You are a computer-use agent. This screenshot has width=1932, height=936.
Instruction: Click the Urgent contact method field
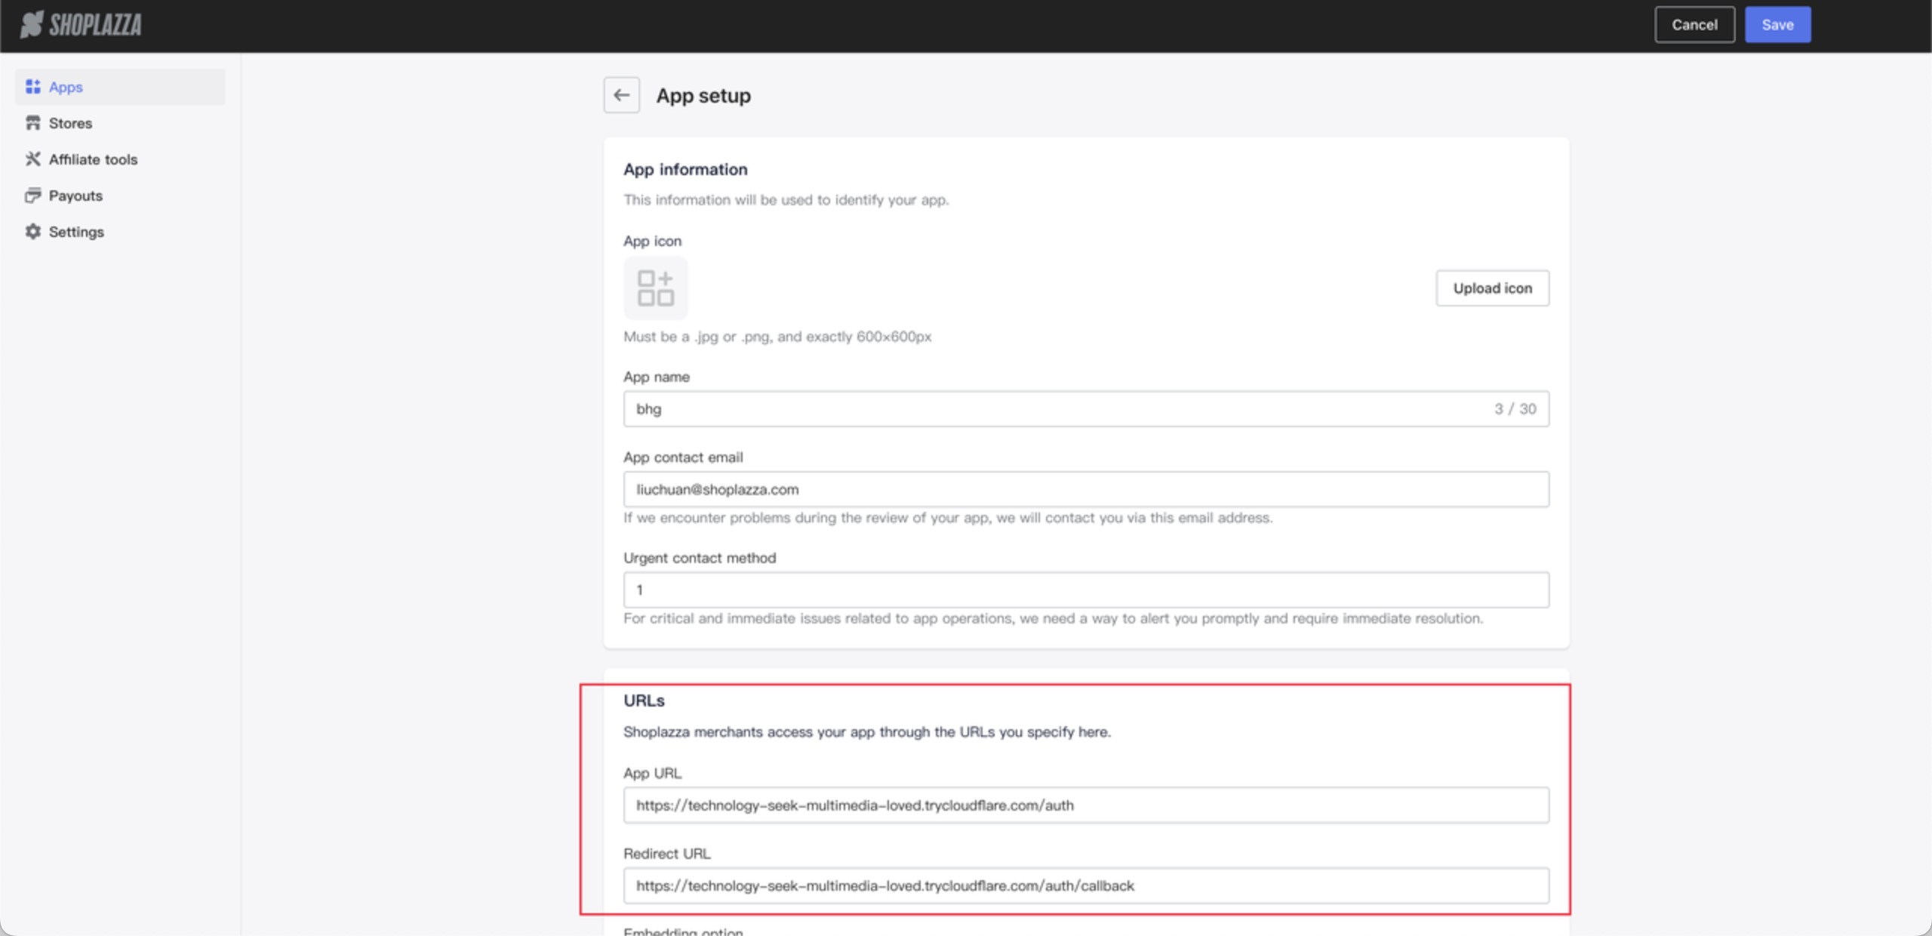coord(1085,590)
